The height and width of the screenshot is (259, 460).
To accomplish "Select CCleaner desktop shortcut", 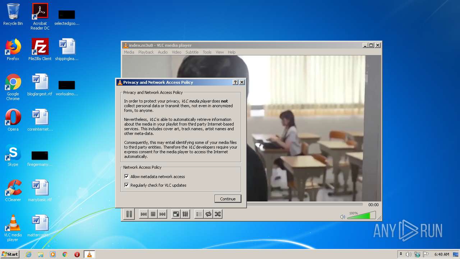I will [13, 191].
